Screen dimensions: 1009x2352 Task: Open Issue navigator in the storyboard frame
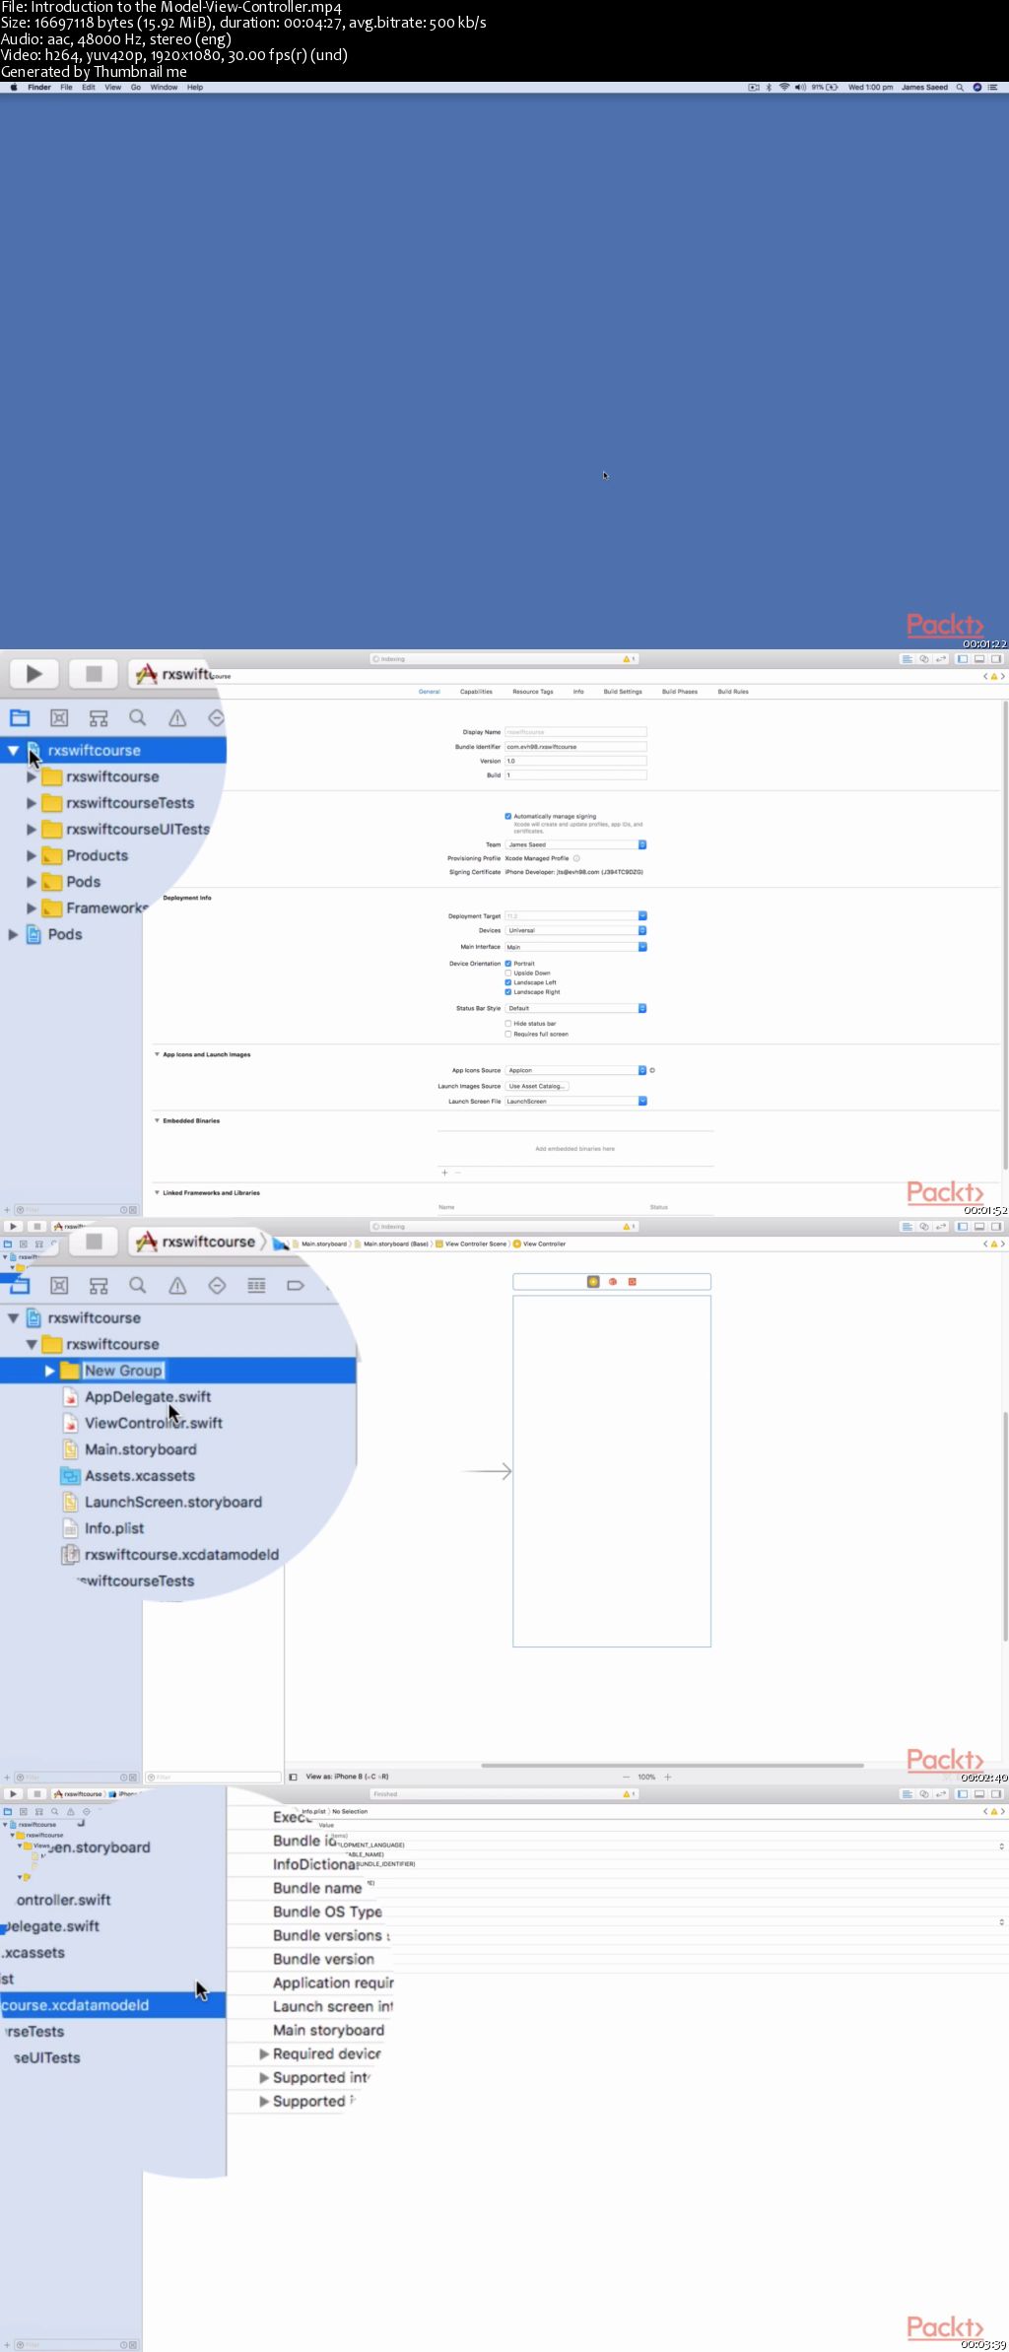click(177, 1285)
